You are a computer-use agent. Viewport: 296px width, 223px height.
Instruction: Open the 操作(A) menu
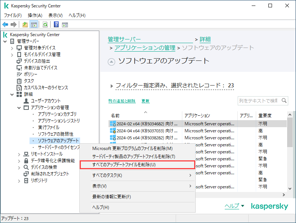35,15
